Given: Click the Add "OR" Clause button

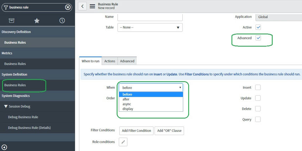Looking at the screenshot, I should pos(169,130).
